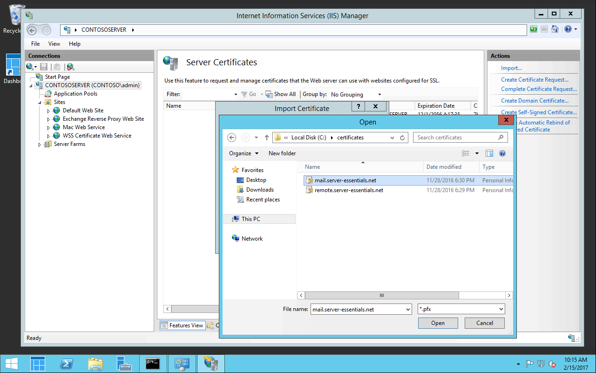This screenshot has width=596, height=373.
Task: Select Network in navigation pane
Action: pos(252,239)
